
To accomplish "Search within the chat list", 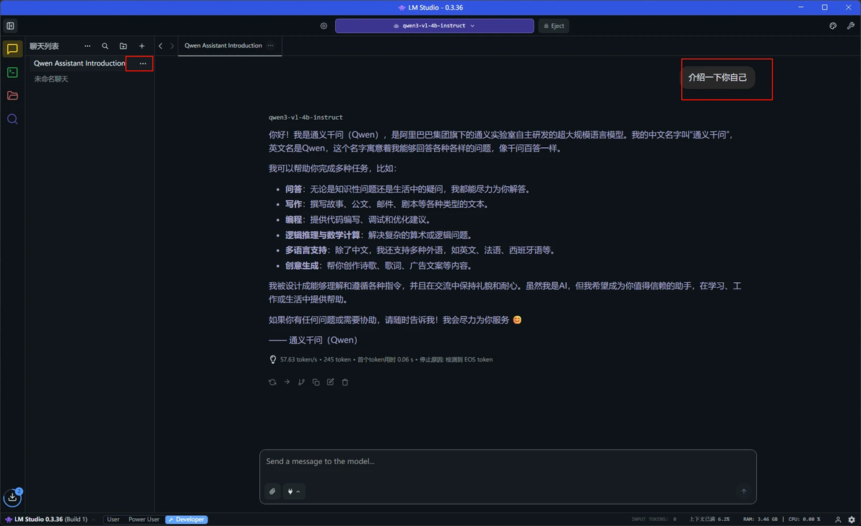I will [x=105, y=46].
